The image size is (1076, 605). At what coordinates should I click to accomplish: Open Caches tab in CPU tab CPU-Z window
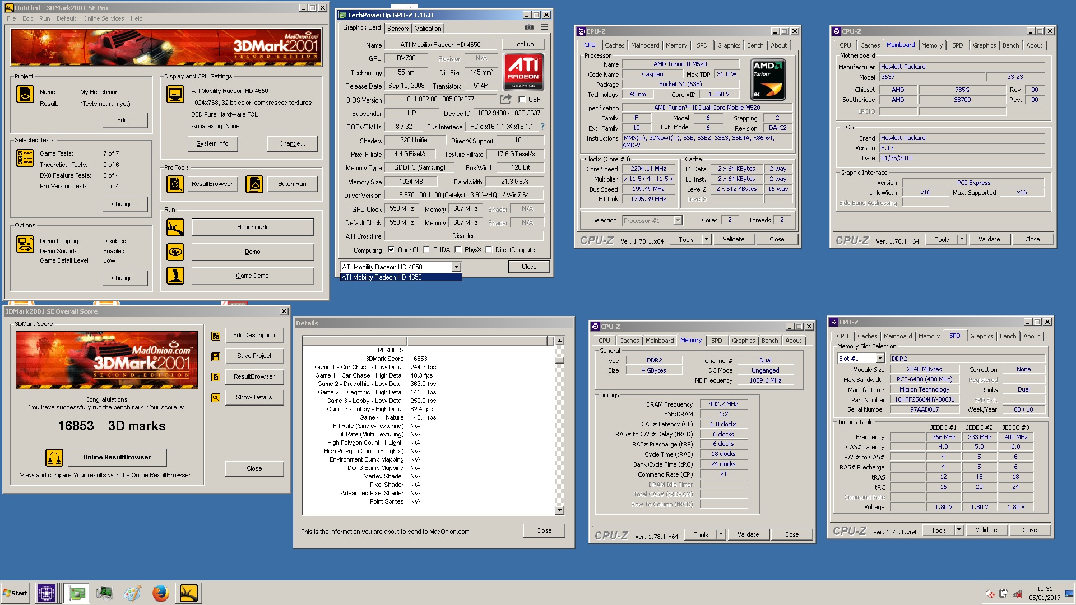pos(614,45)
